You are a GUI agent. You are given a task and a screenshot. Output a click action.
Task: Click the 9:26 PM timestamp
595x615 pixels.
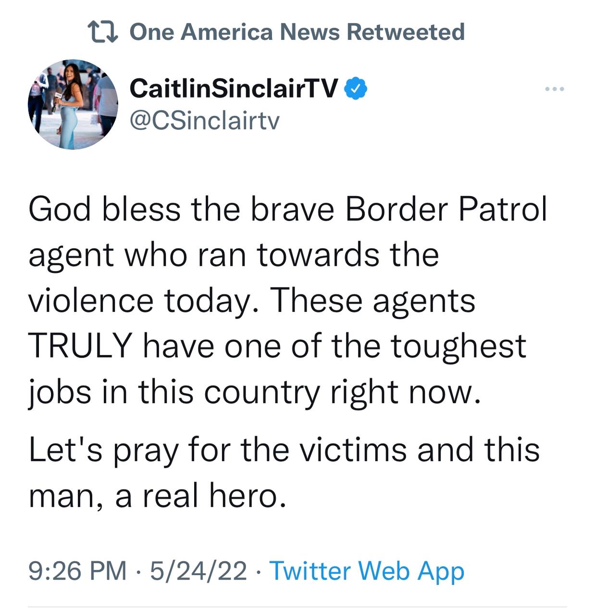pos(77,571)
